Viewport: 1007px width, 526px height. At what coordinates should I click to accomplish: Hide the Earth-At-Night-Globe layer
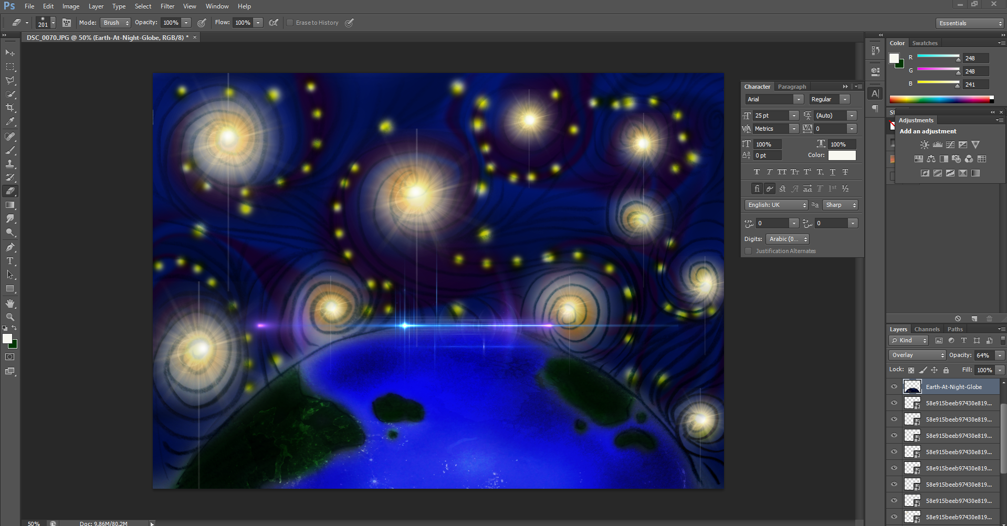pos(894,387)
